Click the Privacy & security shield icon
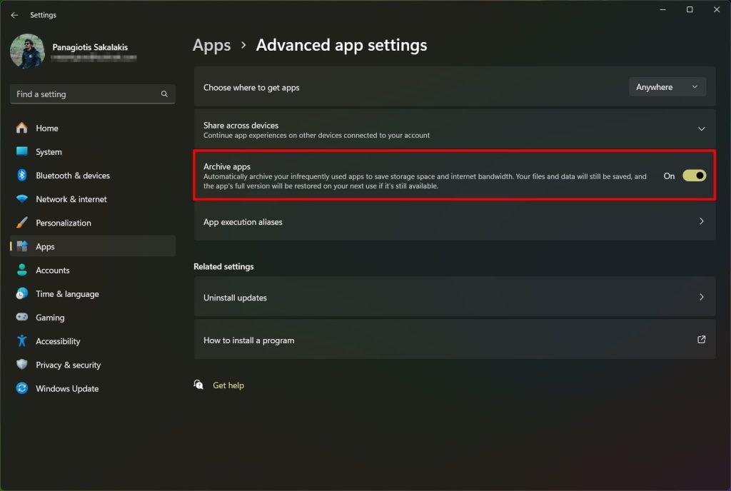Viewport: 731px width, 491px height. coord(22,364)
